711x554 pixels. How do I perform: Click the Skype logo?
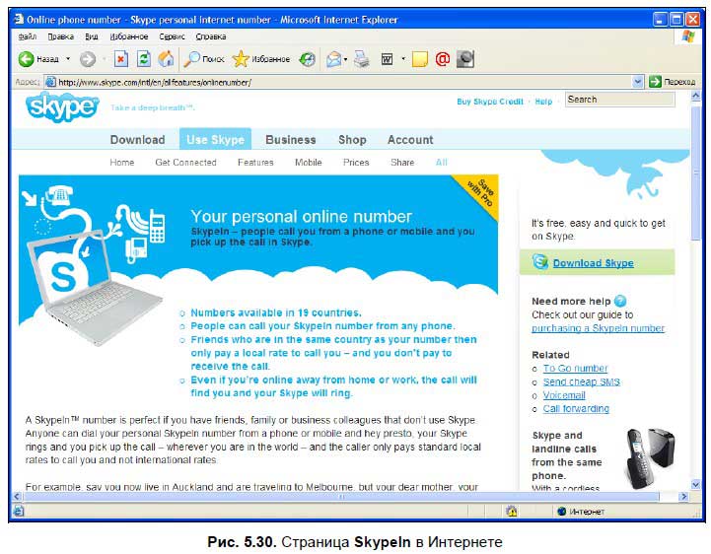[x=62, y=105]
